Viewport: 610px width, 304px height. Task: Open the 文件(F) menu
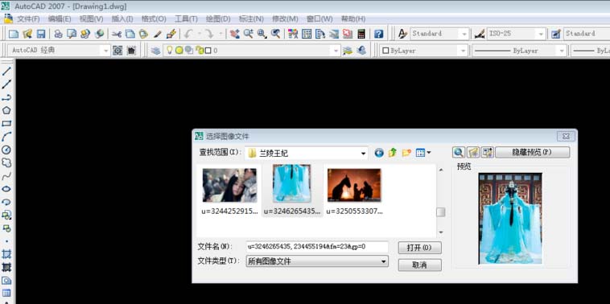pos(28,18)
